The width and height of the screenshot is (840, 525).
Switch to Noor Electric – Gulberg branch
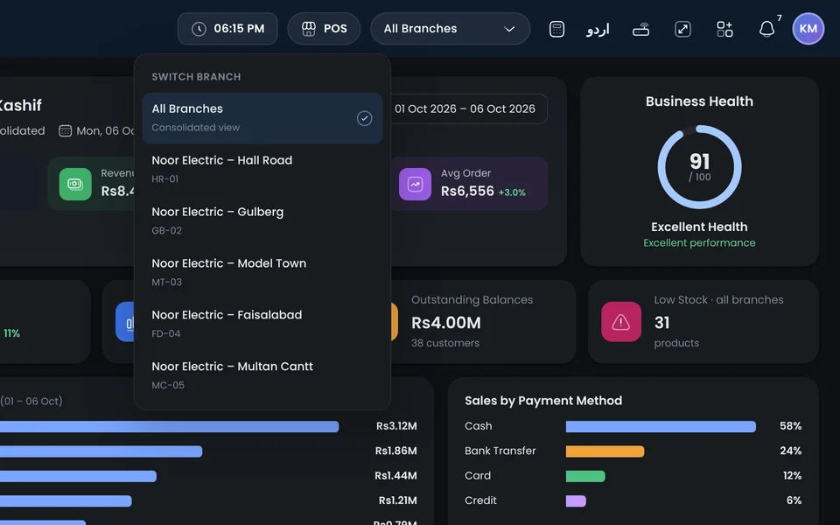click(x=262, y=220)
